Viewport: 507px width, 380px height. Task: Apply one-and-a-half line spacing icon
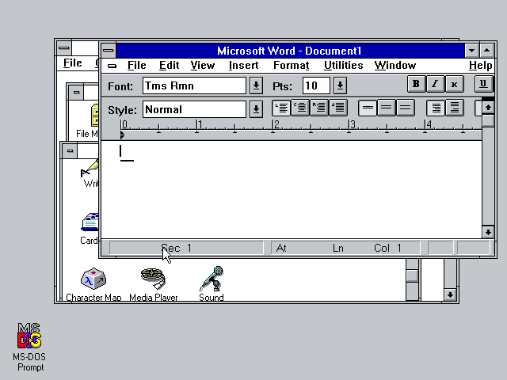[x=386, y=108]
